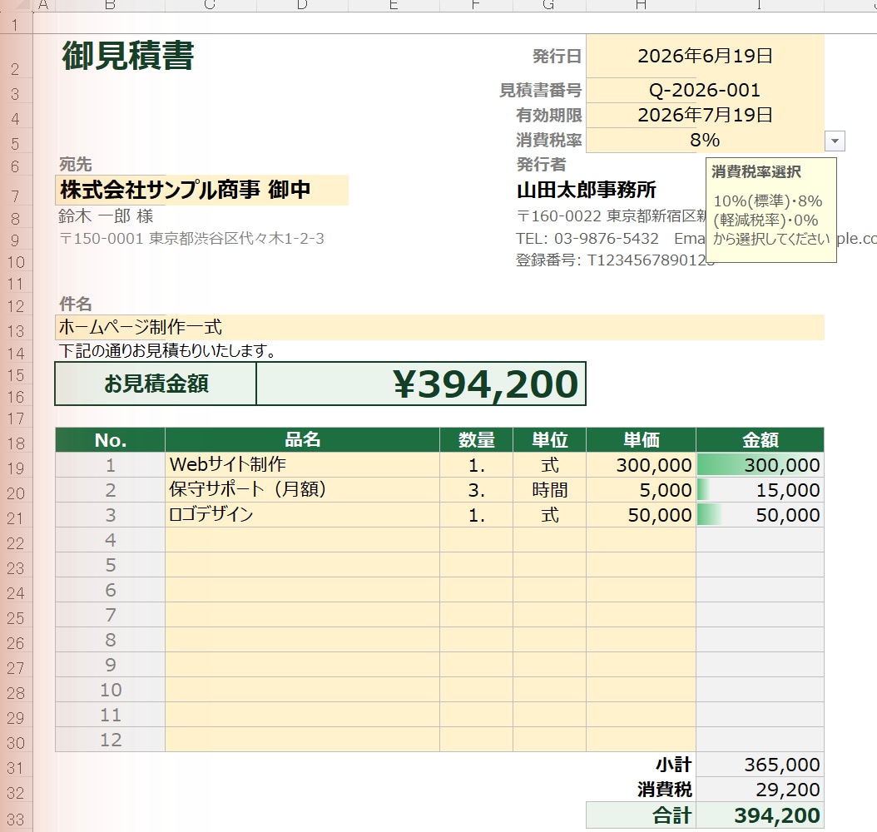Click the 件名 label
This screenshot has width=877, height=832.
[x=76, y=305]
